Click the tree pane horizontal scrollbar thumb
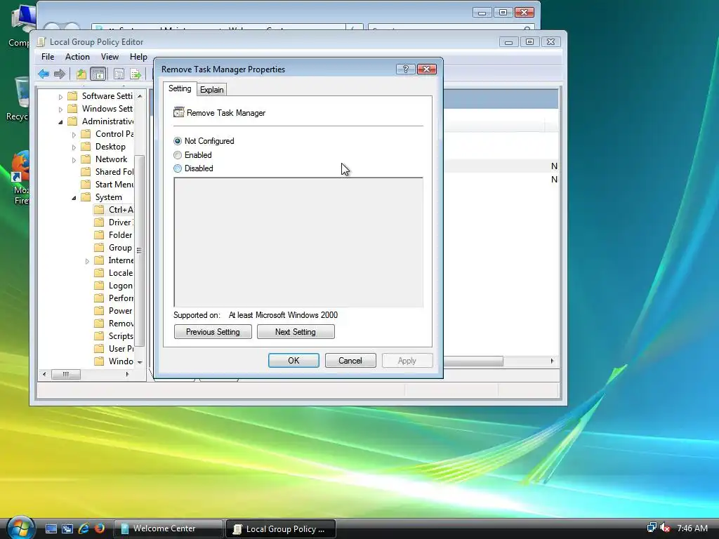 click(x=65, y=374)
